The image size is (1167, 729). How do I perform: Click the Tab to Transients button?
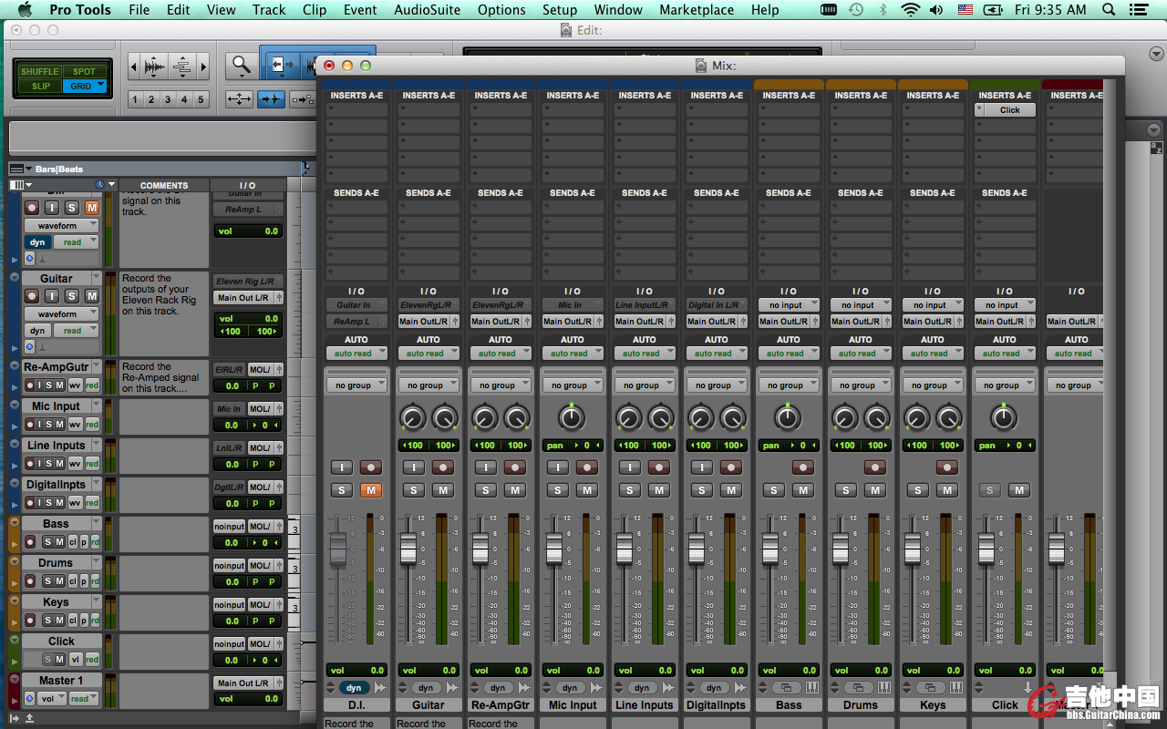click(271, 99)
